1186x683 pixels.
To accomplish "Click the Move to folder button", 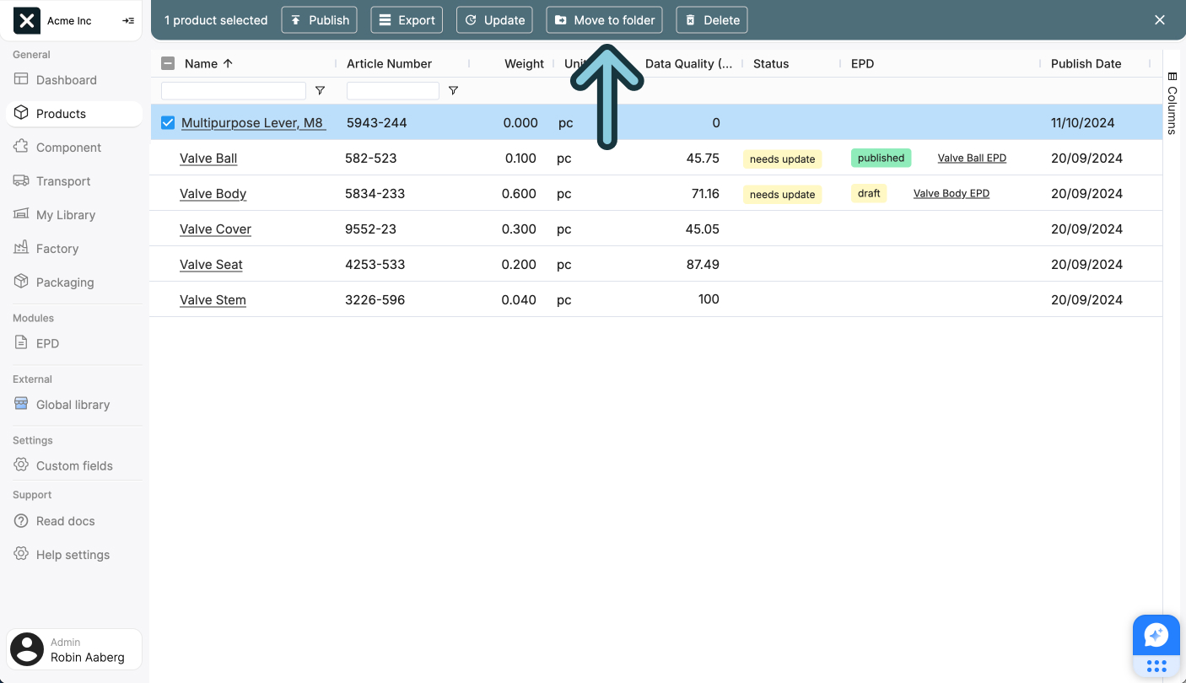I will (604, 19).
